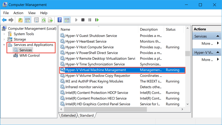Select Hyper-V Remote Desktop Virtualization Service row
This screenshot has width=222, height=125.
click(x=122, y=58)
